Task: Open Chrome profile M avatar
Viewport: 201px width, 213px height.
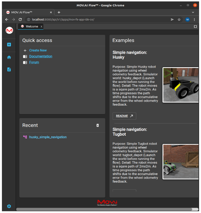Action: (x=188, y=20)
